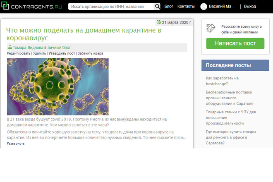The width and height of the screenshot is (273, 182).
Task: Open the post title about домашнем карантине
Action: point(84,34)
